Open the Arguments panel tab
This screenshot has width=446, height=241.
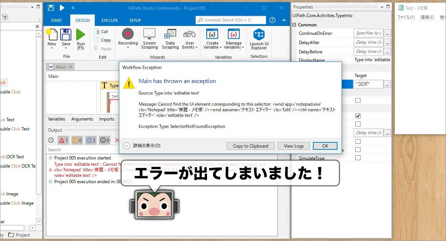pos(82,119)
